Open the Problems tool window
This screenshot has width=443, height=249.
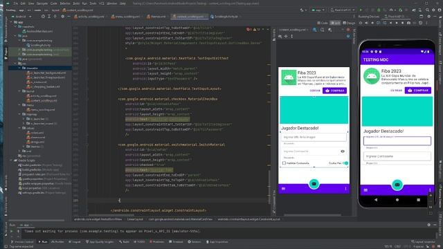157,241
